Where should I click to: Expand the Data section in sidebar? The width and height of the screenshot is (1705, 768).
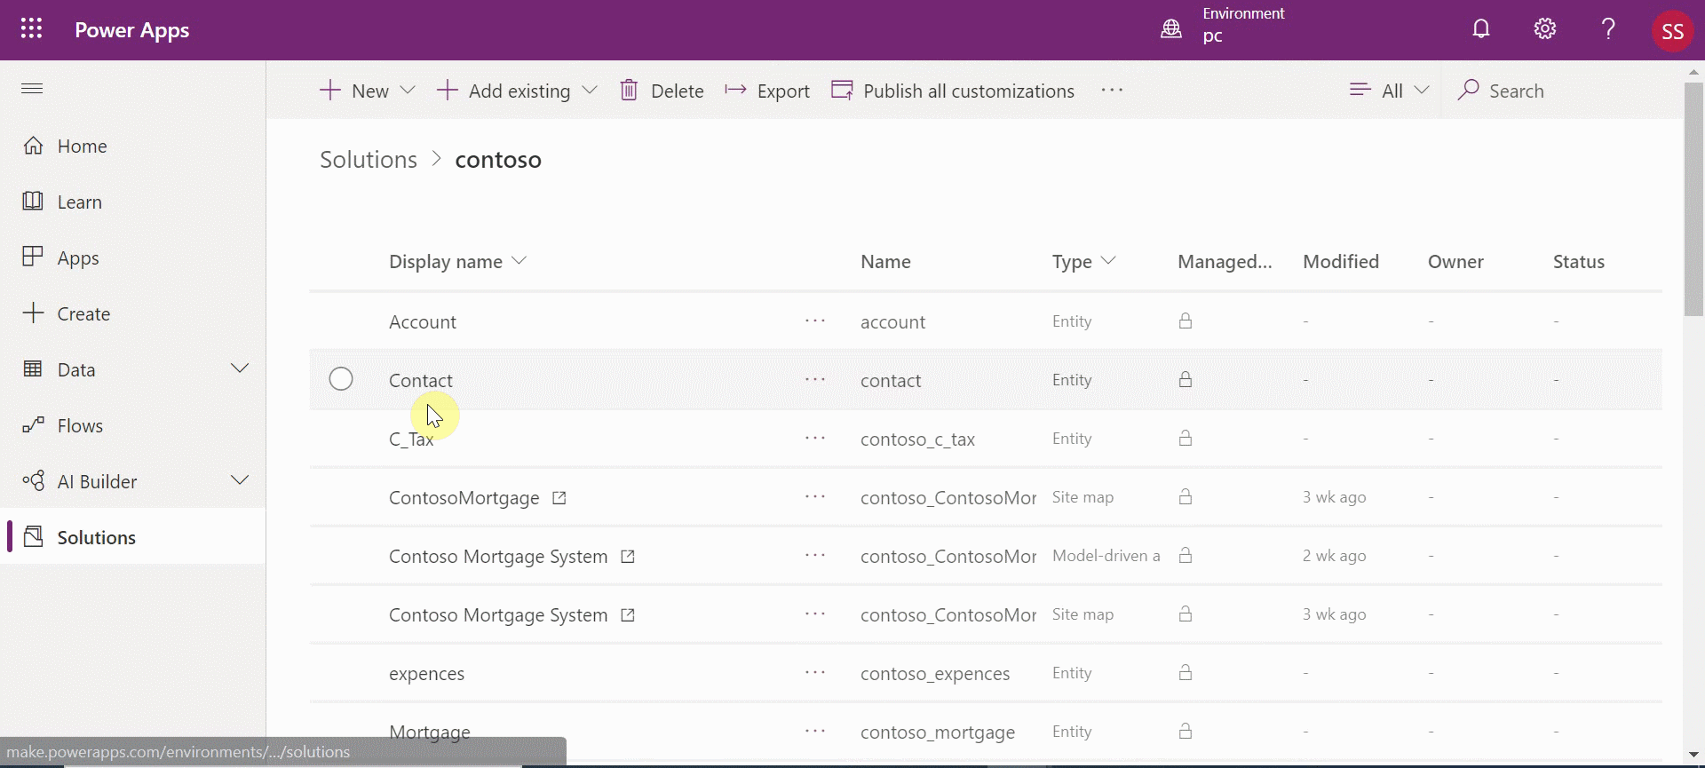[240, 368]
